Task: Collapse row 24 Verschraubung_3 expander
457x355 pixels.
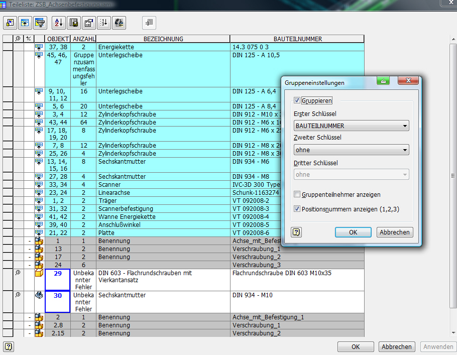Action: pos(30,265)
